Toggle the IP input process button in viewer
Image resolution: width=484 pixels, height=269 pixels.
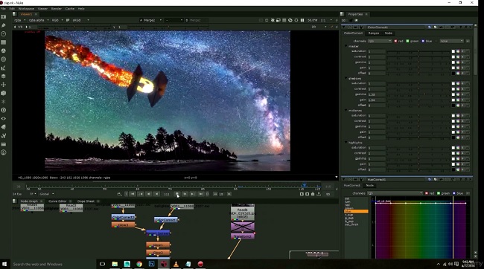tap(68, 20)
